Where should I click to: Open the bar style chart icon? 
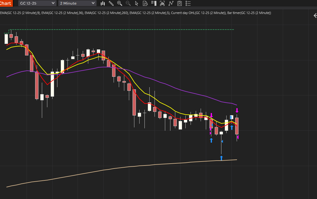coord(103,3)
